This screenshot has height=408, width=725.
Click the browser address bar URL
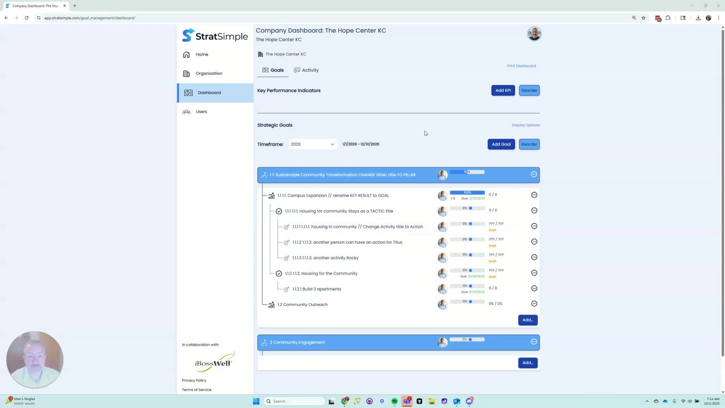[x=90, y=18]
